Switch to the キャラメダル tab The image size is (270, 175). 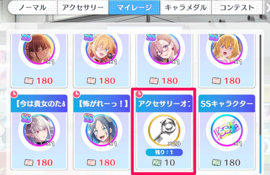[186, 7]
